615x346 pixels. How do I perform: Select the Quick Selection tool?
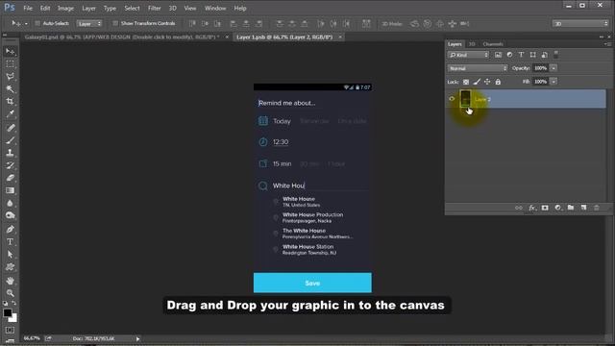(11, 89)
